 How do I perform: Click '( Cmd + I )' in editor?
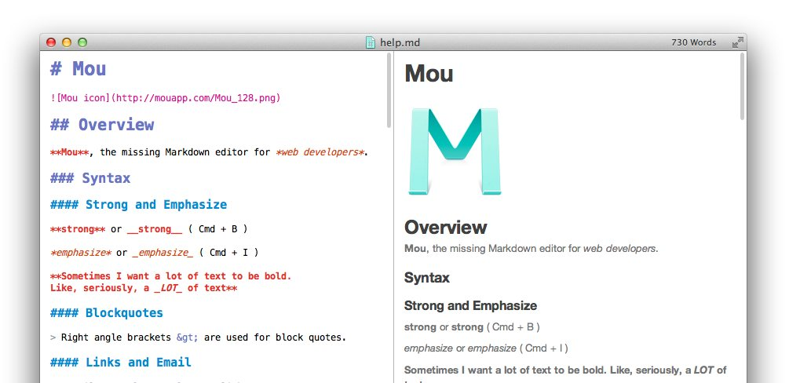[x=229, y=252]
